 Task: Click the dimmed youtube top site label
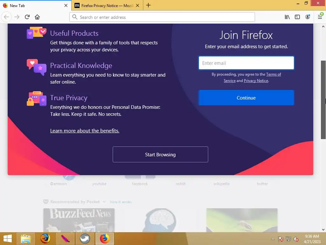coord(99,184)
